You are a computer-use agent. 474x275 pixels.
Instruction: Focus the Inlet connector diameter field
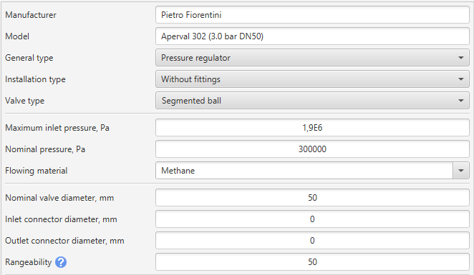point(312,219)
